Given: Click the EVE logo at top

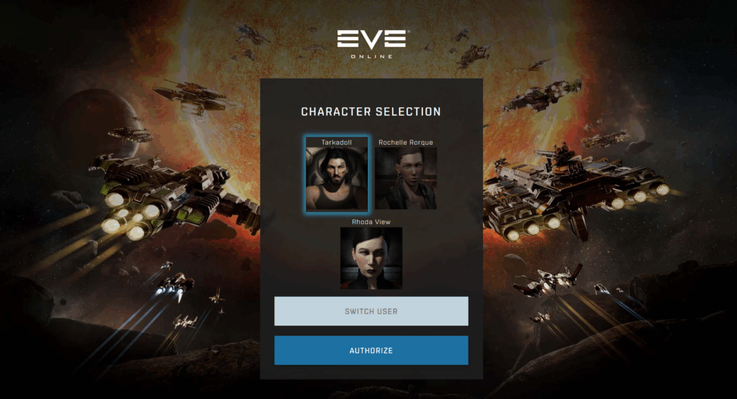Looking at the screenshot, I should coord(371,40).
